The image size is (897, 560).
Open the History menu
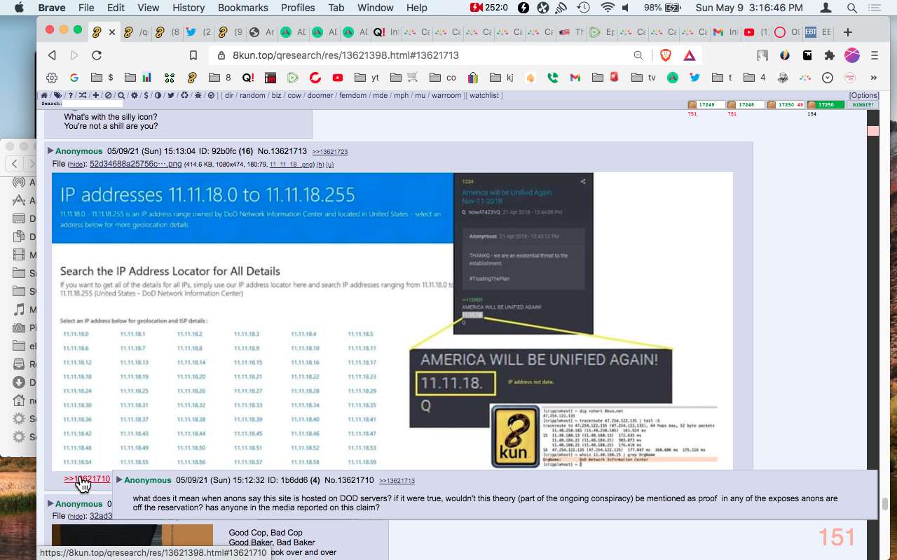pos(189,8)
